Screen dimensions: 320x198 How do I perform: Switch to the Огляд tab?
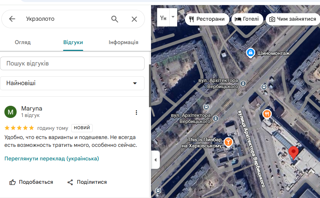[23, 42]
